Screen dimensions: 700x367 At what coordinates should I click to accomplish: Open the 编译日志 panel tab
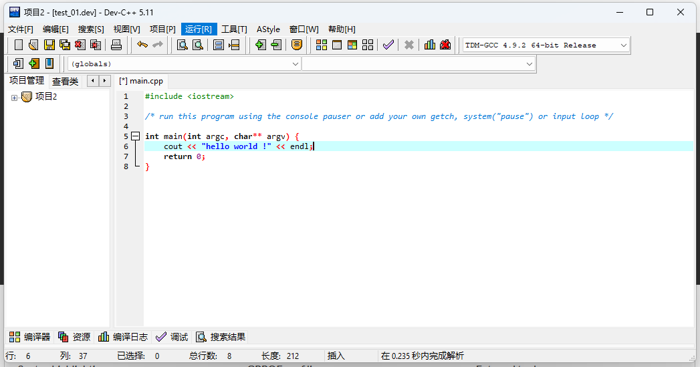click(123, 337)
